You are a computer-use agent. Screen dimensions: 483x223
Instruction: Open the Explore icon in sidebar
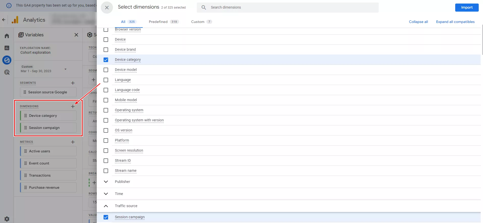click(x=7, y=60)
